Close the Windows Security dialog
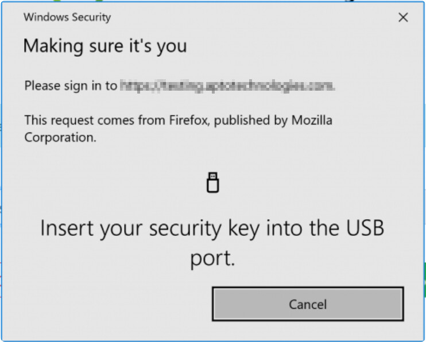 click(x=403, y=17)
